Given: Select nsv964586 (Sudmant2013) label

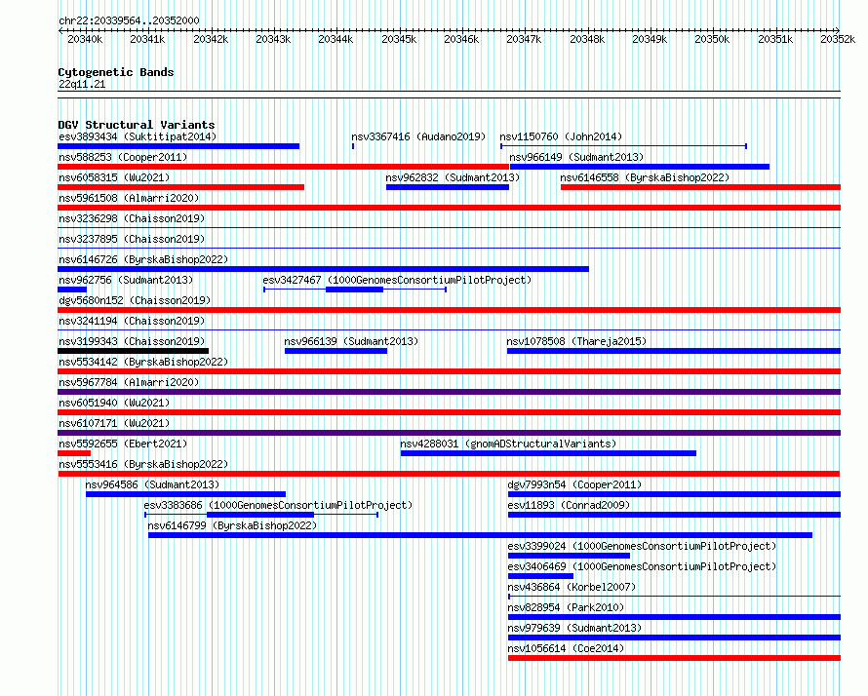Looking at the screenshot, I should [x=152, y=484].
